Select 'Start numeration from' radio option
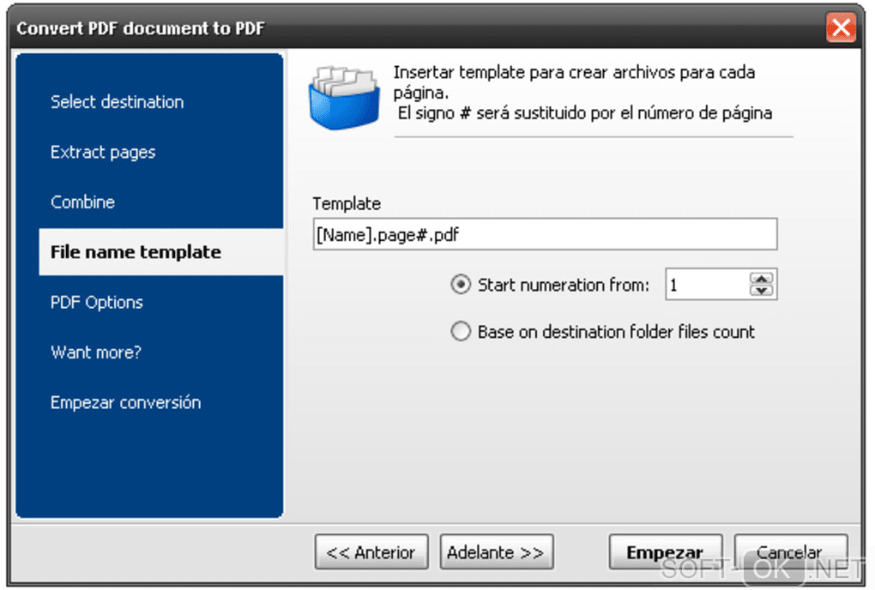The height and width of the screenshot is (590, 875). (461, 285)
